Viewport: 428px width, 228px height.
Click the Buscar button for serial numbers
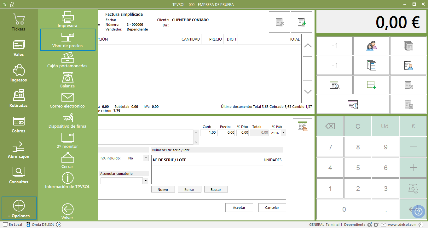click(x=216, y=190)
